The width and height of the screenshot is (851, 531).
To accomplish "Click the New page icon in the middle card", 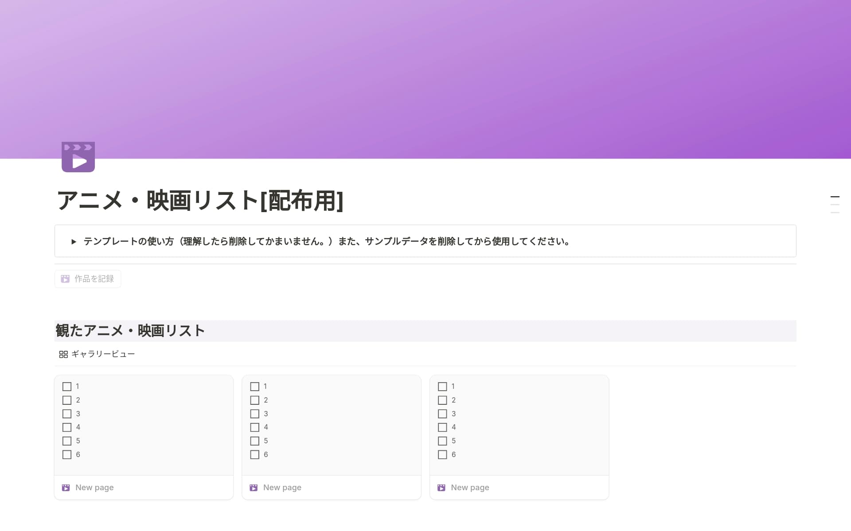I will pyautogui.click(x=254, y=487).
